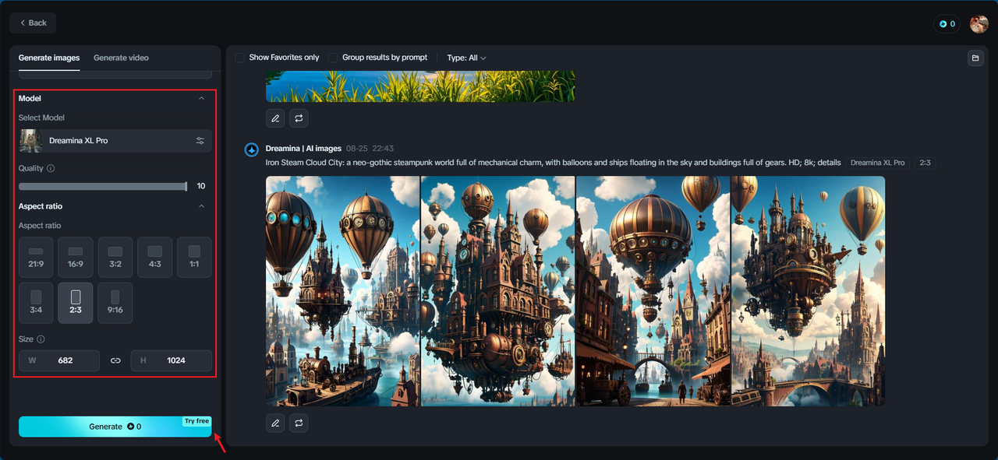Click the Iron Steam Cloud City prompt text

click(553, 163)
